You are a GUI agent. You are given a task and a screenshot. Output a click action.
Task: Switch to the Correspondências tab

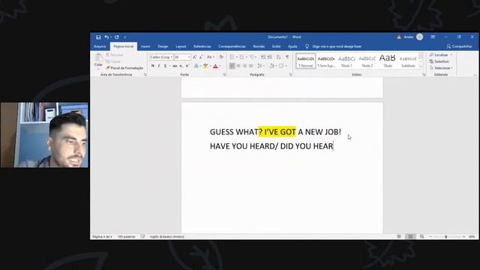coord(232,46)
